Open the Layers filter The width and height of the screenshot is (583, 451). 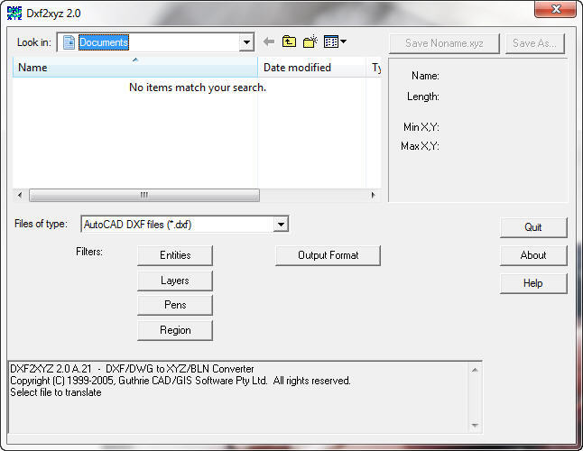[175, 281]
